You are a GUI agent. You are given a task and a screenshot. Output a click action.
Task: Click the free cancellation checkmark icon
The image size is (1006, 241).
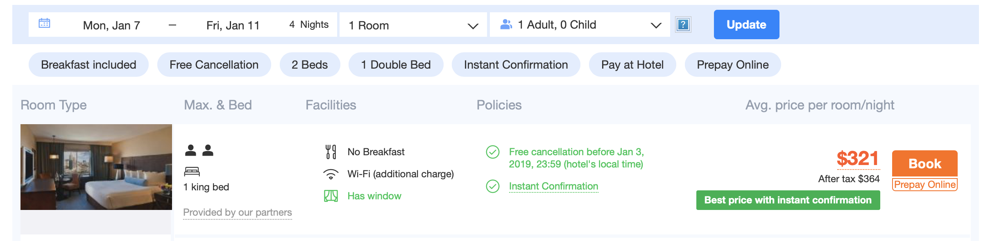pyautogui.click(x=492, y=152)
